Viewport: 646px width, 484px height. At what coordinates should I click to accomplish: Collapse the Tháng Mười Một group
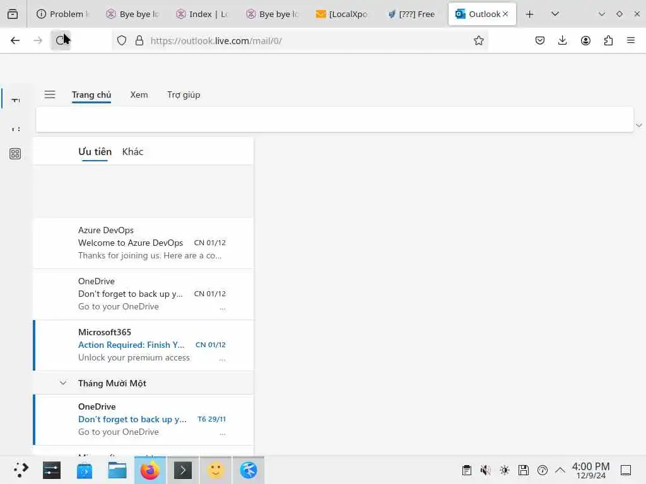pos(62,383)
